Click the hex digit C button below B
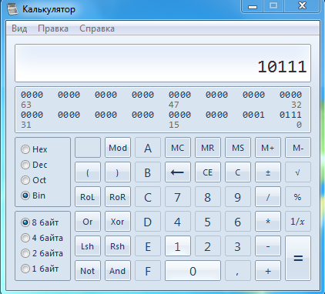Image resolution: width=325 pixels, height=294 pixels. pyautogui.click(x=148, y=197)
